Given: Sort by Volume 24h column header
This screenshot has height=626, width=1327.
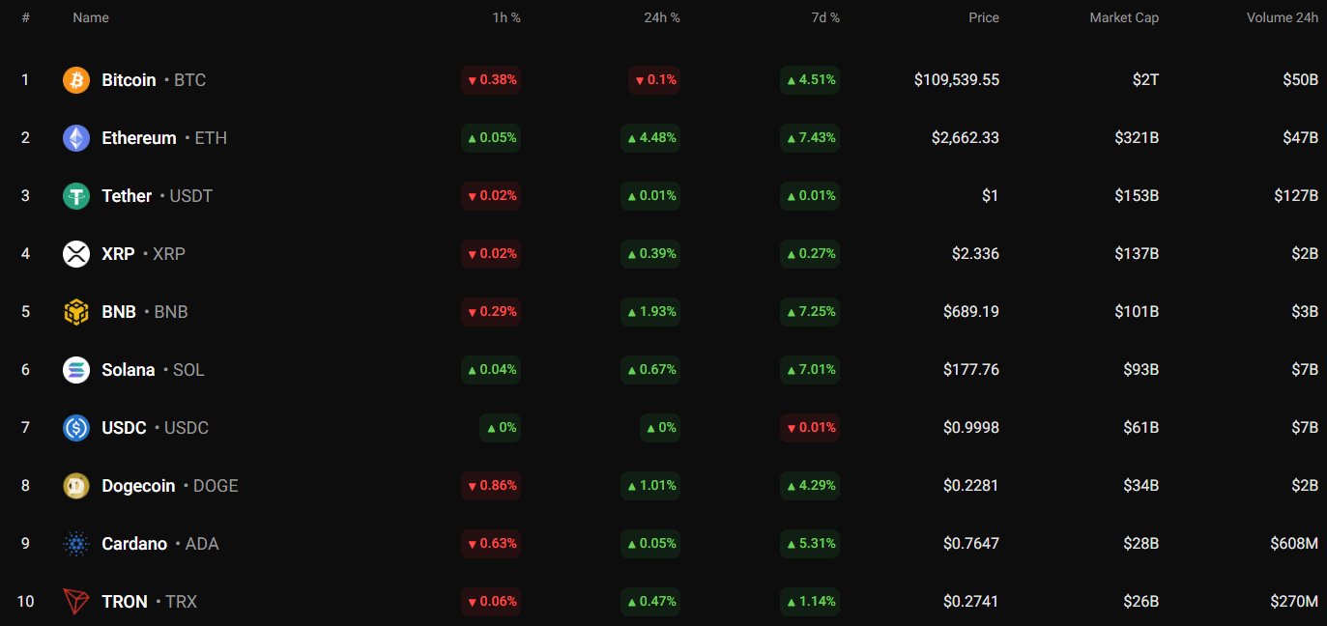Looking at the screenshot, I should click(1282, 17).
